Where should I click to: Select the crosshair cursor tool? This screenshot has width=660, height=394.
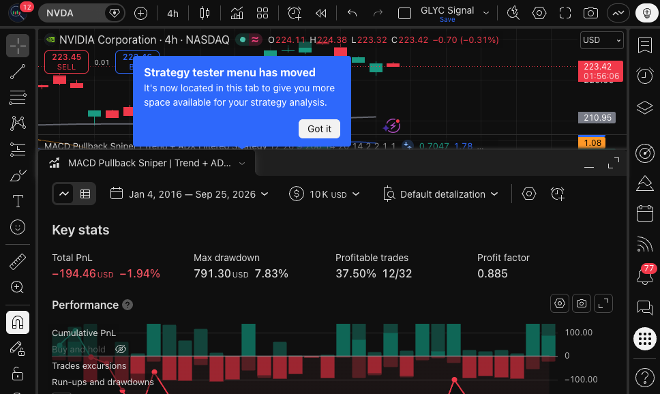point(18,46)
